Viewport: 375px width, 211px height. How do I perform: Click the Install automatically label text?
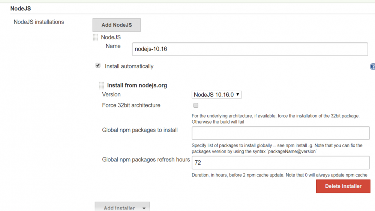point(129,66)
